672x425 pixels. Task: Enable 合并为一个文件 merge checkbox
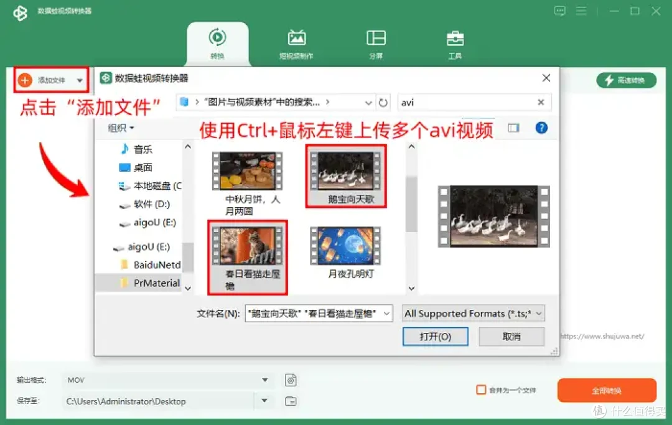coord(481,390)
